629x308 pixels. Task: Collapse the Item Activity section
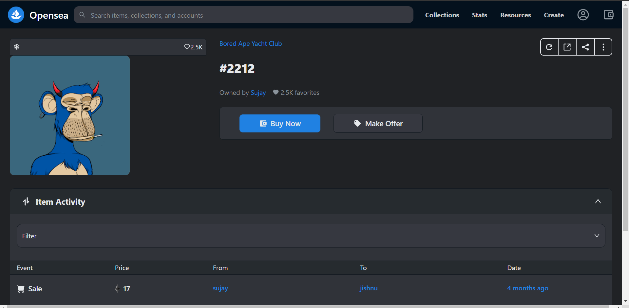tap(598, 201)
